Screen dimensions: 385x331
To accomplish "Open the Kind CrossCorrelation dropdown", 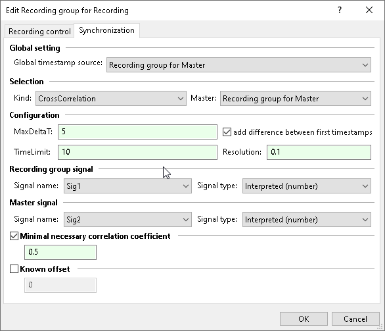I will (x=111, y=99).
